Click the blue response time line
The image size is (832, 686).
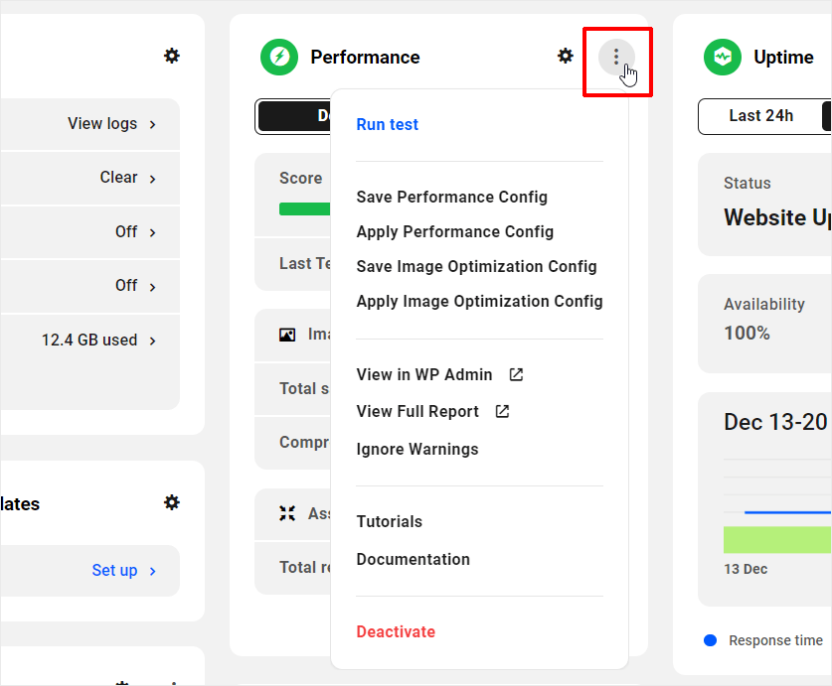787,512
